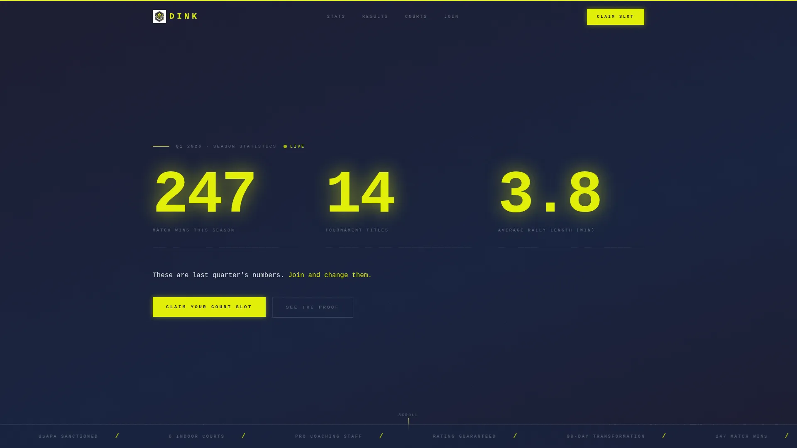Click the Live indicator dot
Image resolution: width=797 pixels, height=448 pixels.
point(285,146)
